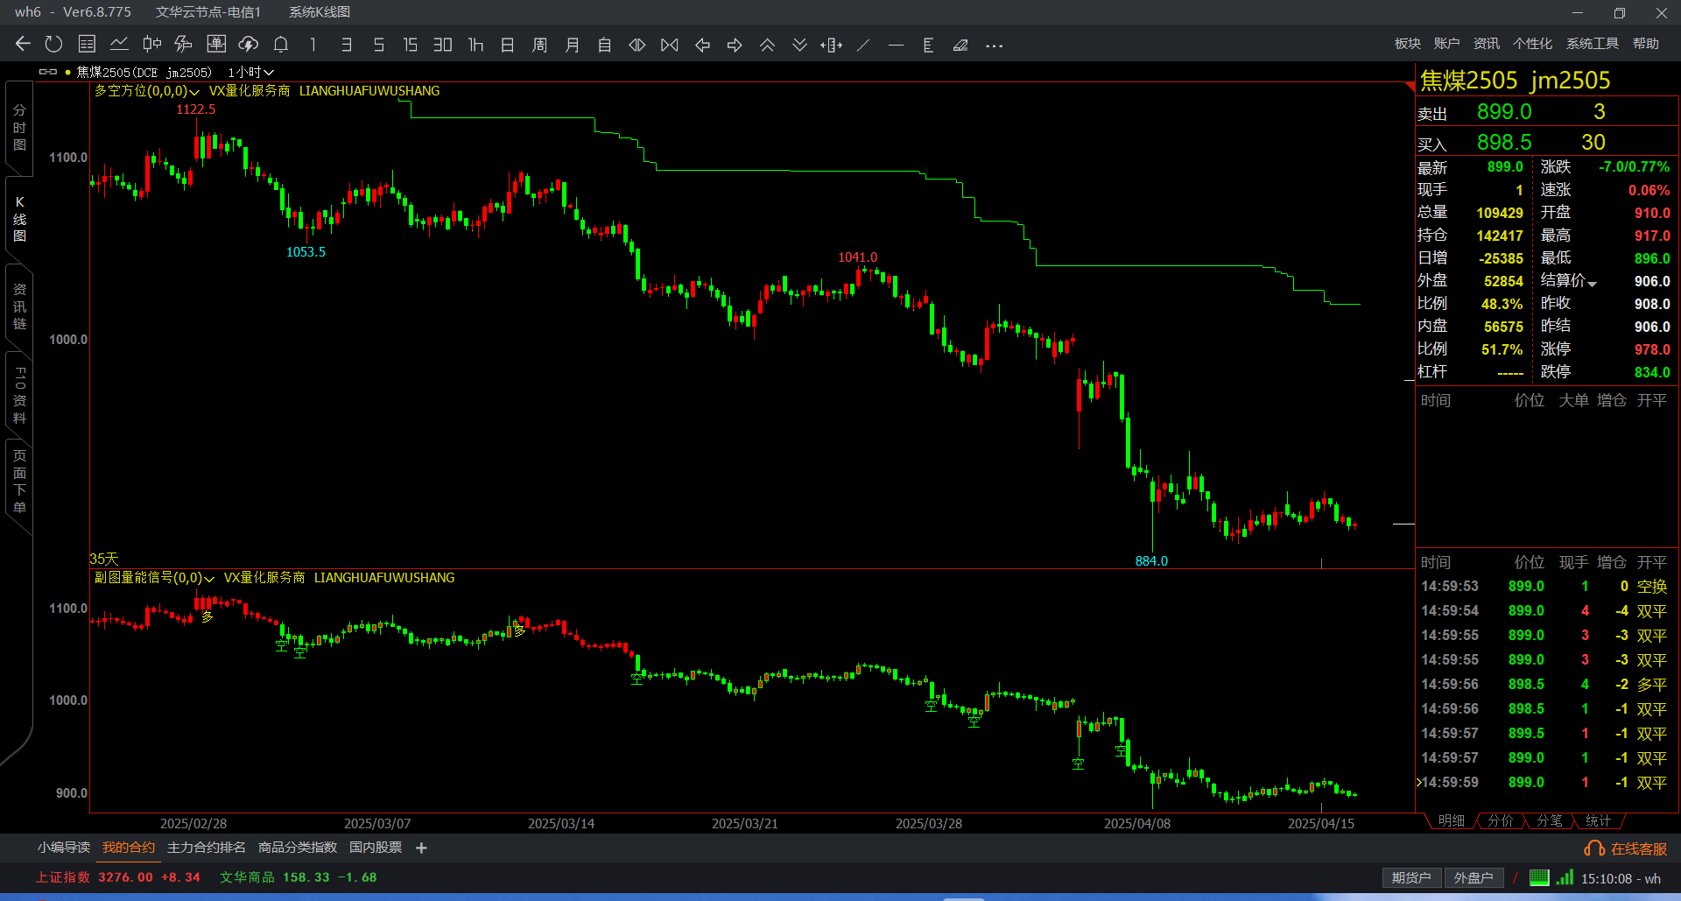Screen dimensions: 1681x901
Task: Select the trend line drawing tool
Action: point(863,46)
